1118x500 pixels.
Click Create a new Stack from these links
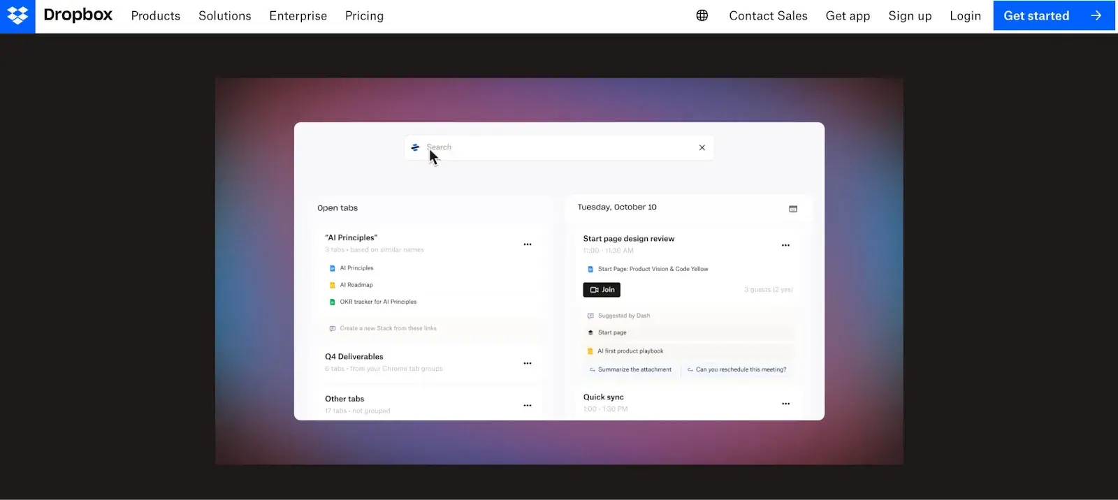click(x=388, y=328)
